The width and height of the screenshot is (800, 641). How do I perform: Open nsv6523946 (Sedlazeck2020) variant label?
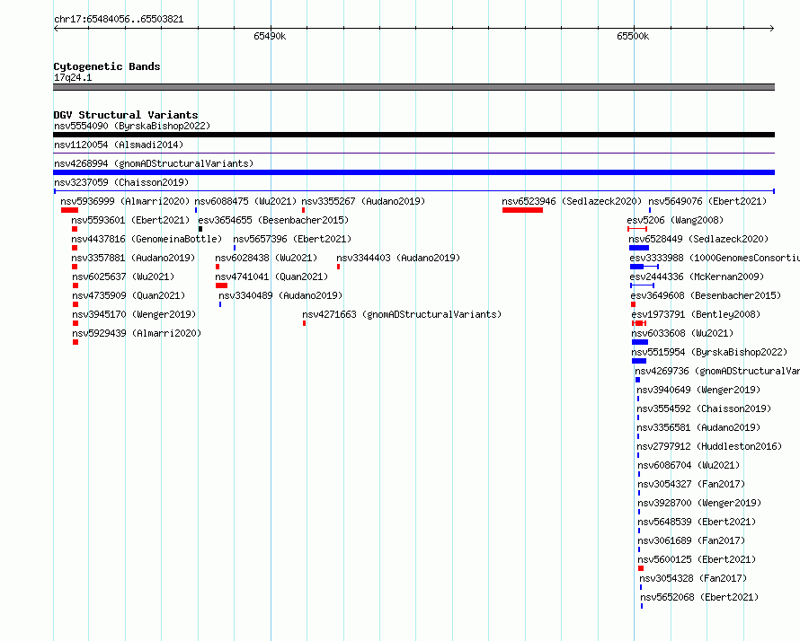[572, 201]
